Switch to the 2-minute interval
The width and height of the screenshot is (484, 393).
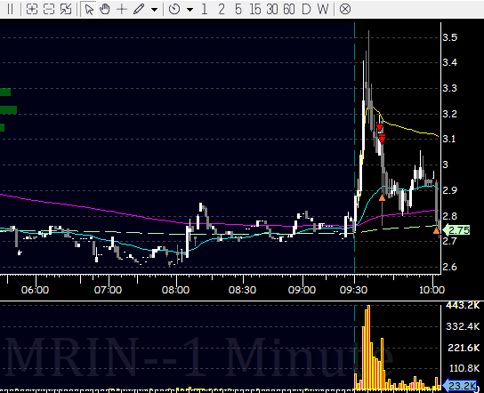coord(222,9)
